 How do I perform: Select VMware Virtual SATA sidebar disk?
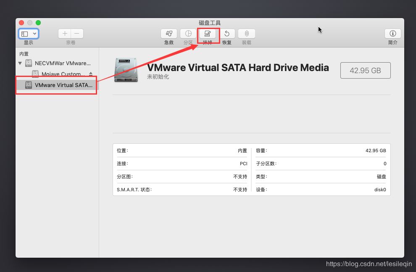pyautogui.click(x=63, y=85)
